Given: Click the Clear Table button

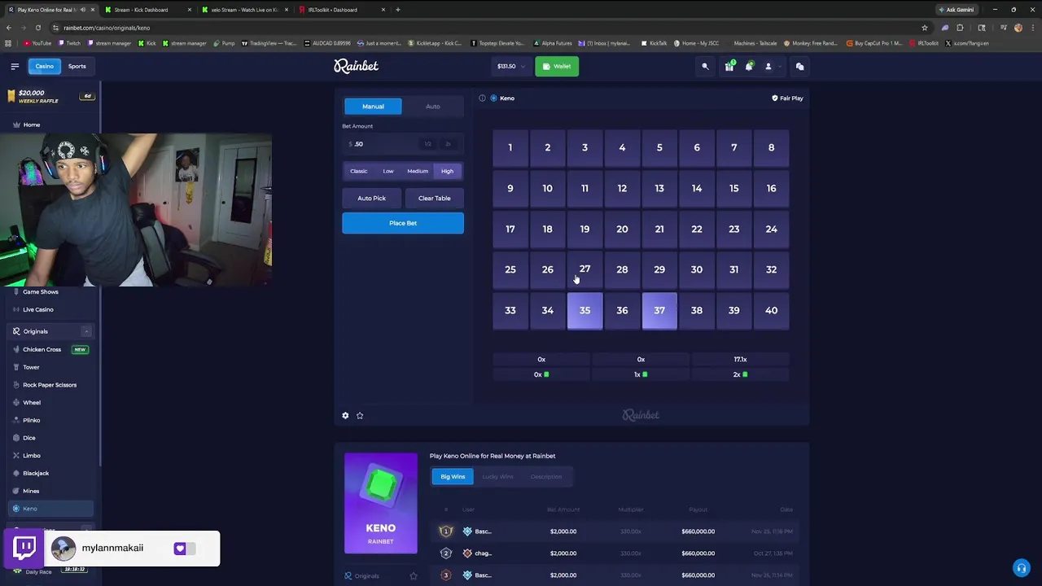Looking at the screenshot, I should (434, 198).
